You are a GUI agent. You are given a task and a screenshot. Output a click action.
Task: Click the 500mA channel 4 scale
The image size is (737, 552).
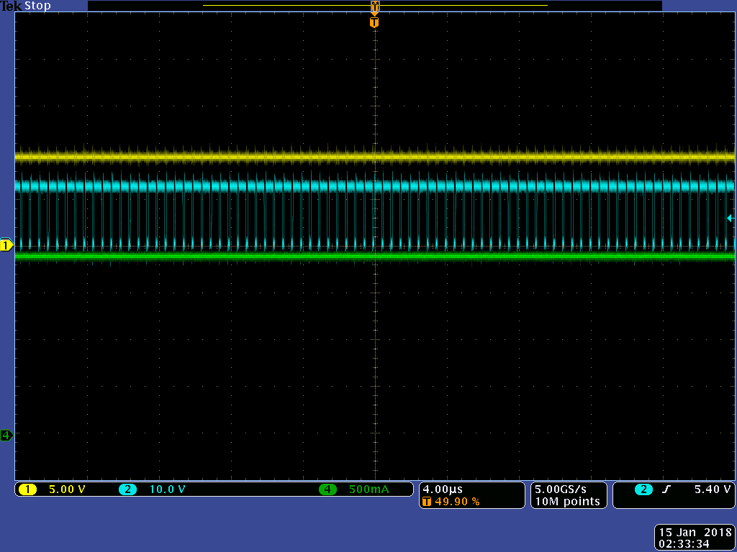coord(369,489)
